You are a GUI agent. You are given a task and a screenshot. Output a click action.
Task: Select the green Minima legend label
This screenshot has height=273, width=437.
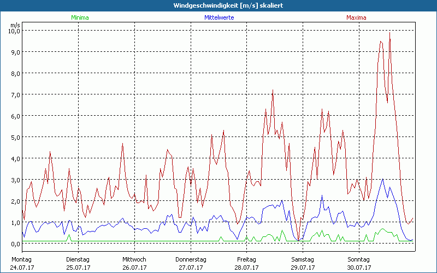coord(79,17)
